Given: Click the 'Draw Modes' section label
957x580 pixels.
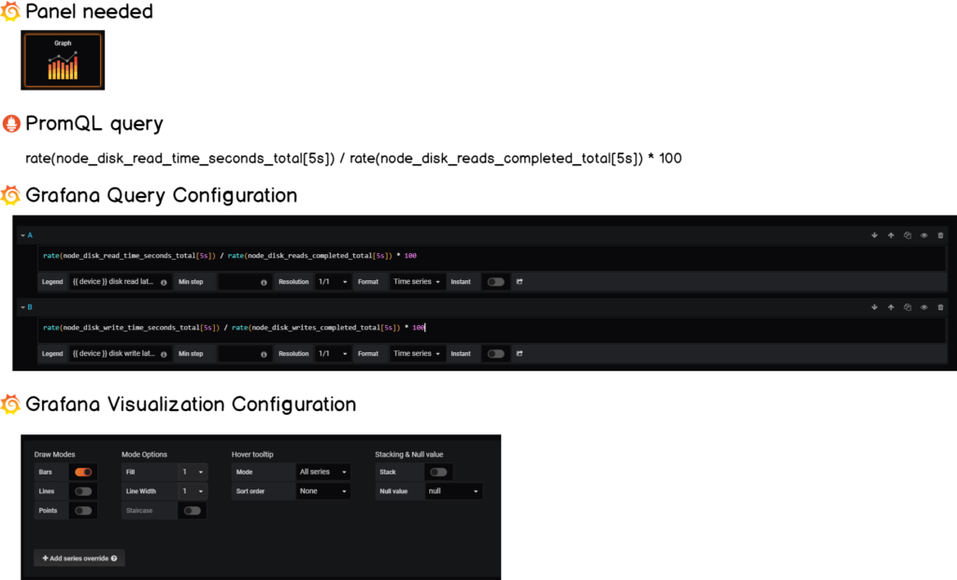Looking at the screenshot, I should 54,454.
